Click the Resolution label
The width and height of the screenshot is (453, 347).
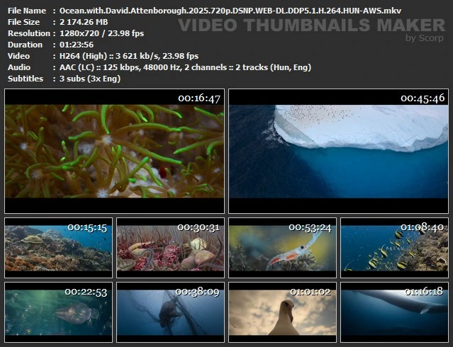pyautogui.click(x=29, y=33)
